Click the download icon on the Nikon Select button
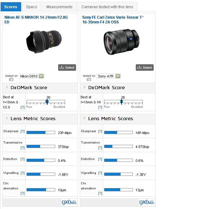This screenshot has width=202, height=209. tap(62, 67)
